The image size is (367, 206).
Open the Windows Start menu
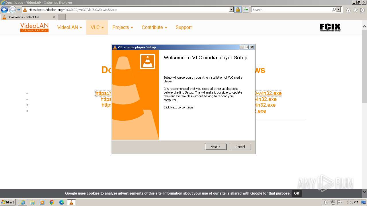tap(8, 202)
